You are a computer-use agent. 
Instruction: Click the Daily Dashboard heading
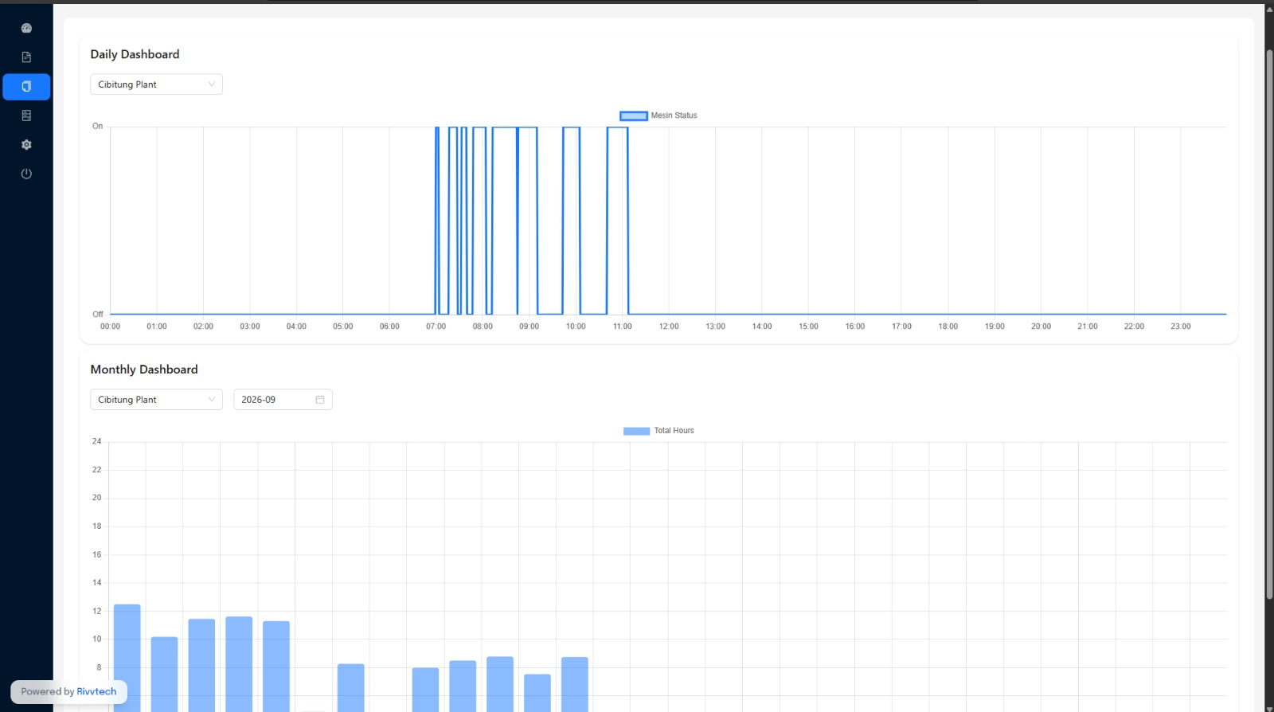(135, 54)
